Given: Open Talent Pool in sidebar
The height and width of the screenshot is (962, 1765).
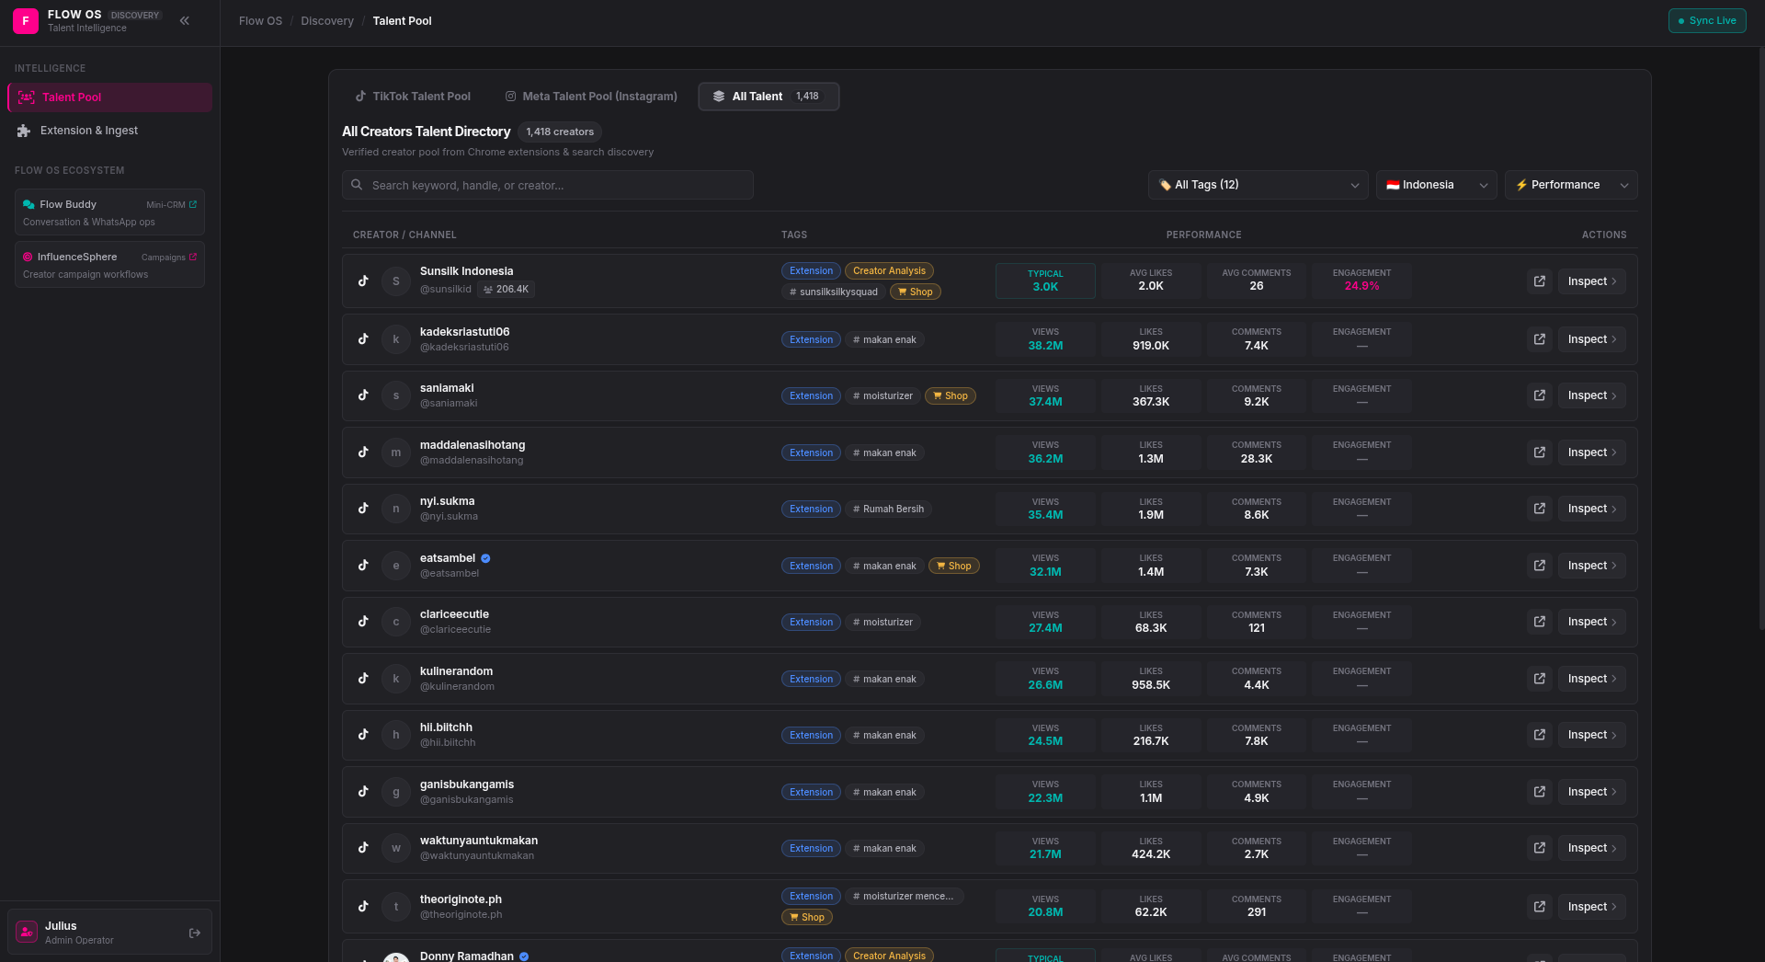Looking at the screenshot, I should click(x=109, y=97).
